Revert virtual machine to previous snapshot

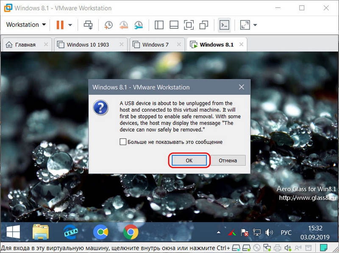(123, 25)
